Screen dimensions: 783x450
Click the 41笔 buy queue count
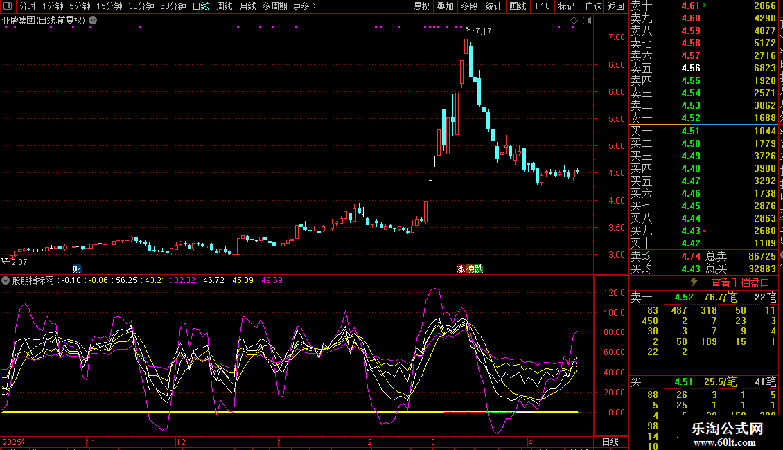[766, 381]
